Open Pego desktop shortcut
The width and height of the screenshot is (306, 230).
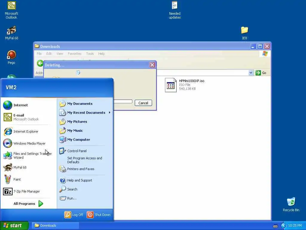[x=11, y=57]
